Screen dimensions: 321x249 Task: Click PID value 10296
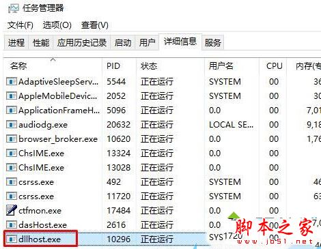pyautogui.click(x=119, y=239)
